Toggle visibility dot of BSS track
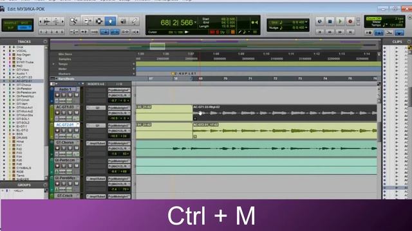This screenshot has width=412, height=231. (x=4, y=134)
